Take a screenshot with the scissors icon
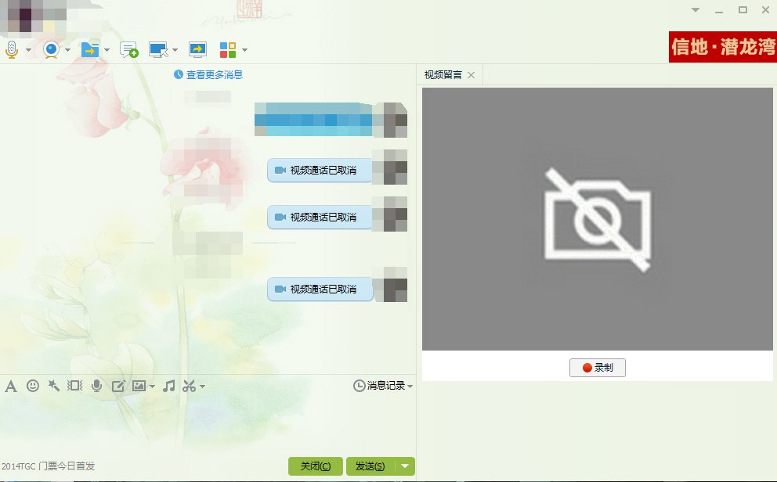Viewport: 777px width, 482px height. pos(190,386)
